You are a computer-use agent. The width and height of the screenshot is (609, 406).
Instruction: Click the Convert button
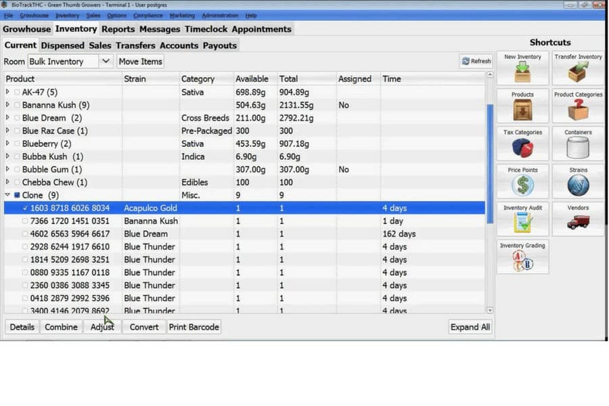(144, 327)
